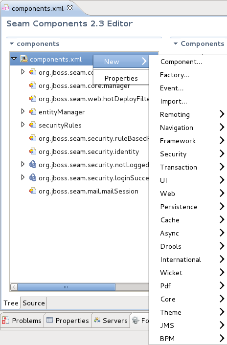Image resolution: width=227 pixels, height=345 pixels.
Task: Select the components.xml root tree row
Action: coord(52,59)
